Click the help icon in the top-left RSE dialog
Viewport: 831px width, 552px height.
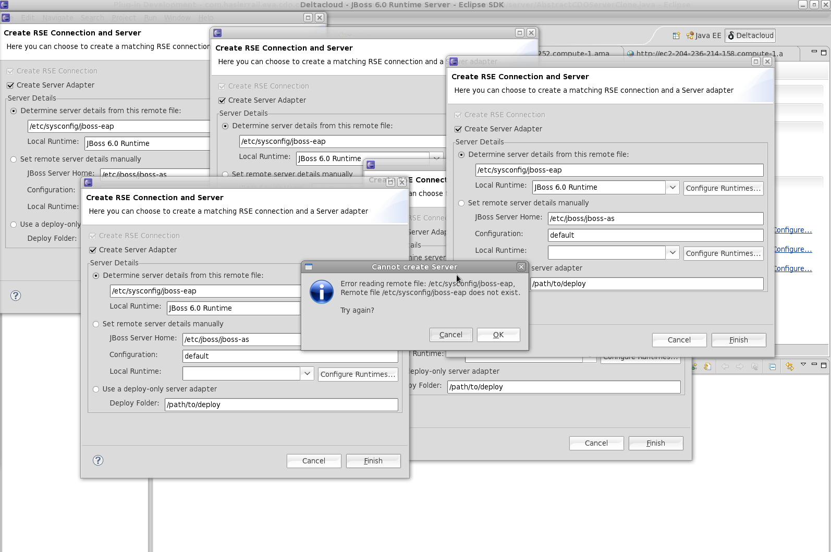[16, 296]
